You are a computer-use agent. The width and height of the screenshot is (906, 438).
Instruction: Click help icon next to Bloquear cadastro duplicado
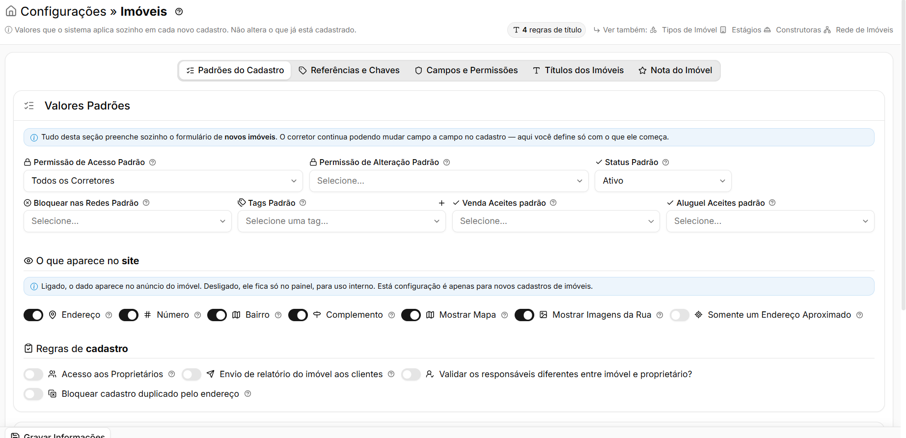[x=248, y=394]
